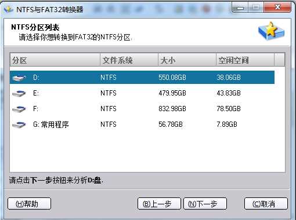The width and height of the screenshot is (296, 220).
Task: Select the E: NTFS partition row
Action: click(x=142, y=93)
